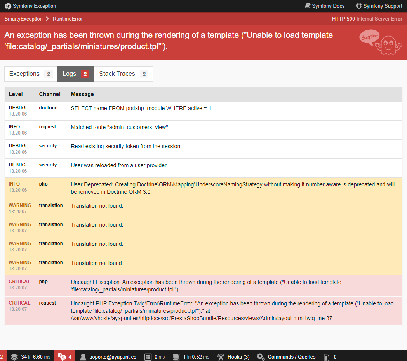Click the User Deprecated Doctrine log message
Screen dimensions: 407x361
pos(233,188)
